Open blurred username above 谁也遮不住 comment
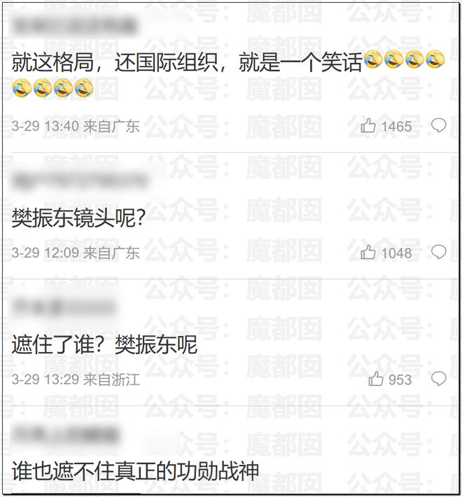 click(66, 434)
